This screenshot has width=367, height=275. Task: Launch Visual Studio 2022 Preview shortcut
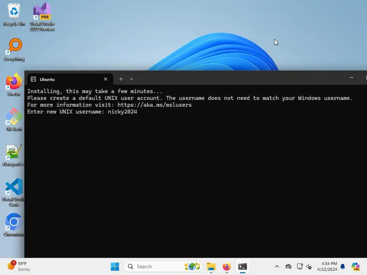coord(42,16)
